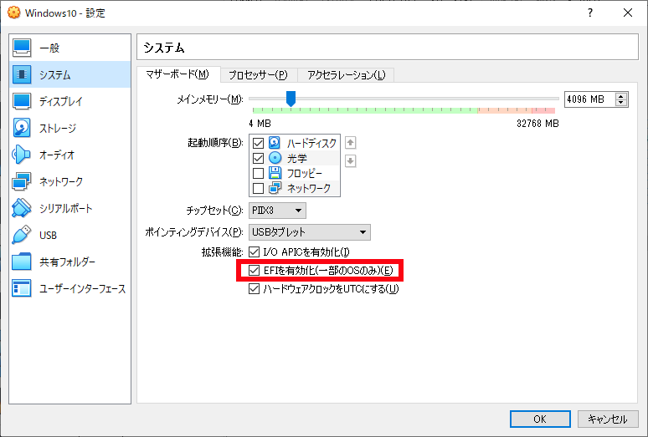
Task: Open the オーディオ speaker icon
Action: (22, 155)
